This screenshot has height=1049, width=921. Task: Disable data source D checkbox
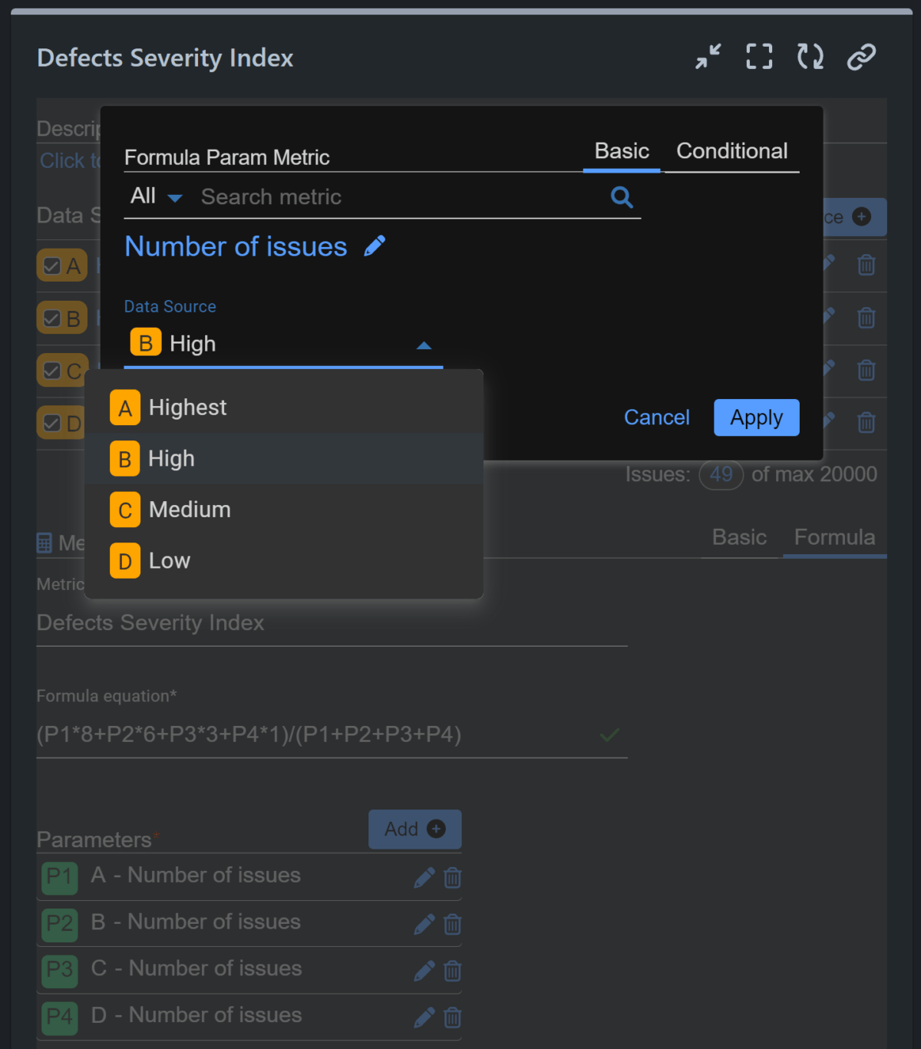(51, 423)
